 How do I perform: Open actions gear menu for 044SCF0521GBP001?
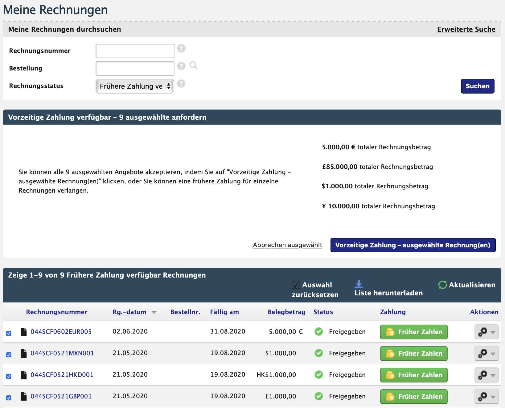[x=487, y=397]
